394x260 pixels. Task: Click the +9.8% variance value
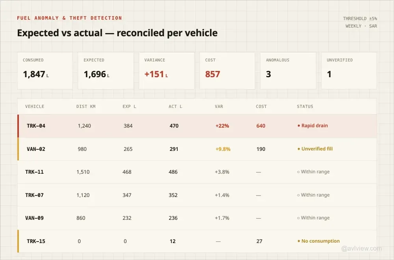223,149
